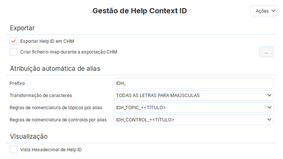The height and width of the screenshot is (159, 283).
Task: Click the Atribuição automática de alias heading
Action: (x=55, y=69)
